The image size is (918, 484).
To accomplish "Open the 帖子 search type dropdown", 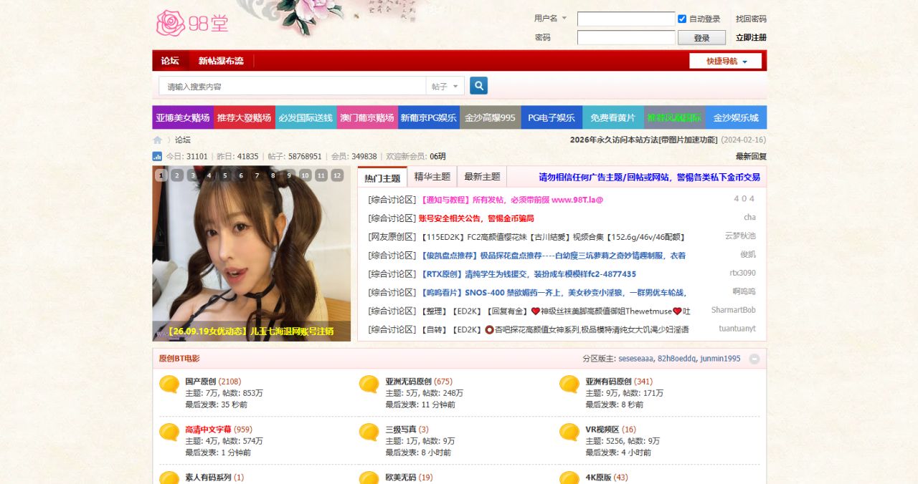I will point(445,86).
